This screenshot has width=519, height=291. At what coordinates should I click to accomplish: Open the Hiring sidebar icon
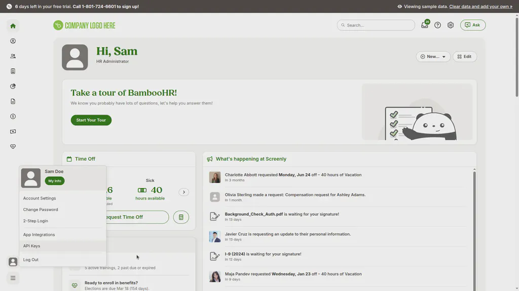[13, 71]
